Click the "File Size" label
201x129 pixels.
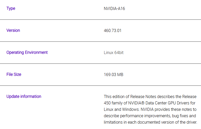(x=14, y=74)
